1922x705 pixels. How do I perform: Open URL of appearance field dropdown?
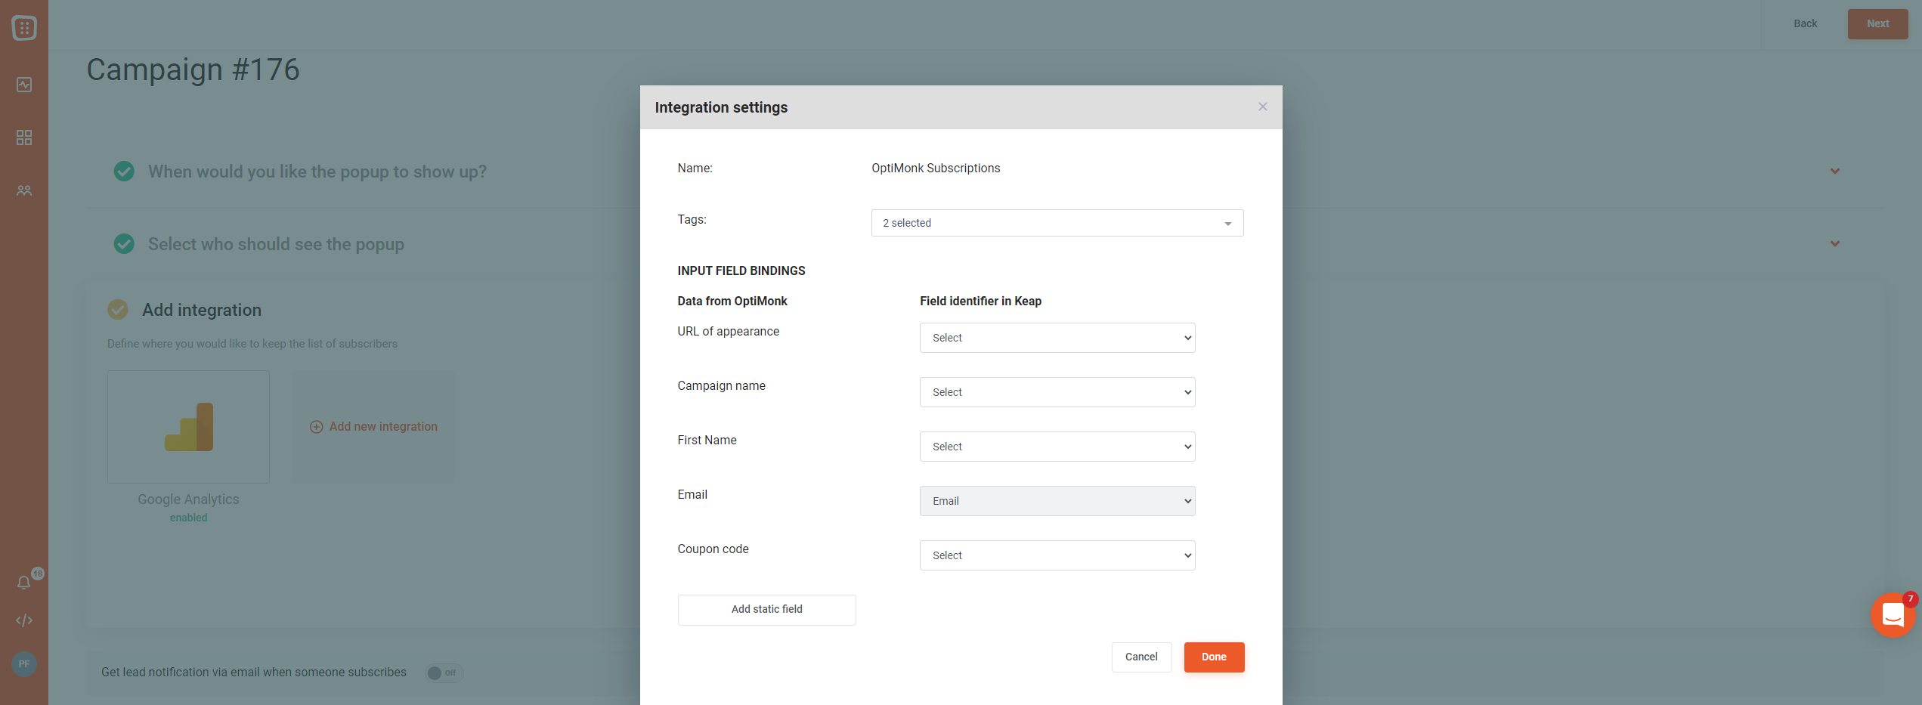click(1057, 338)
